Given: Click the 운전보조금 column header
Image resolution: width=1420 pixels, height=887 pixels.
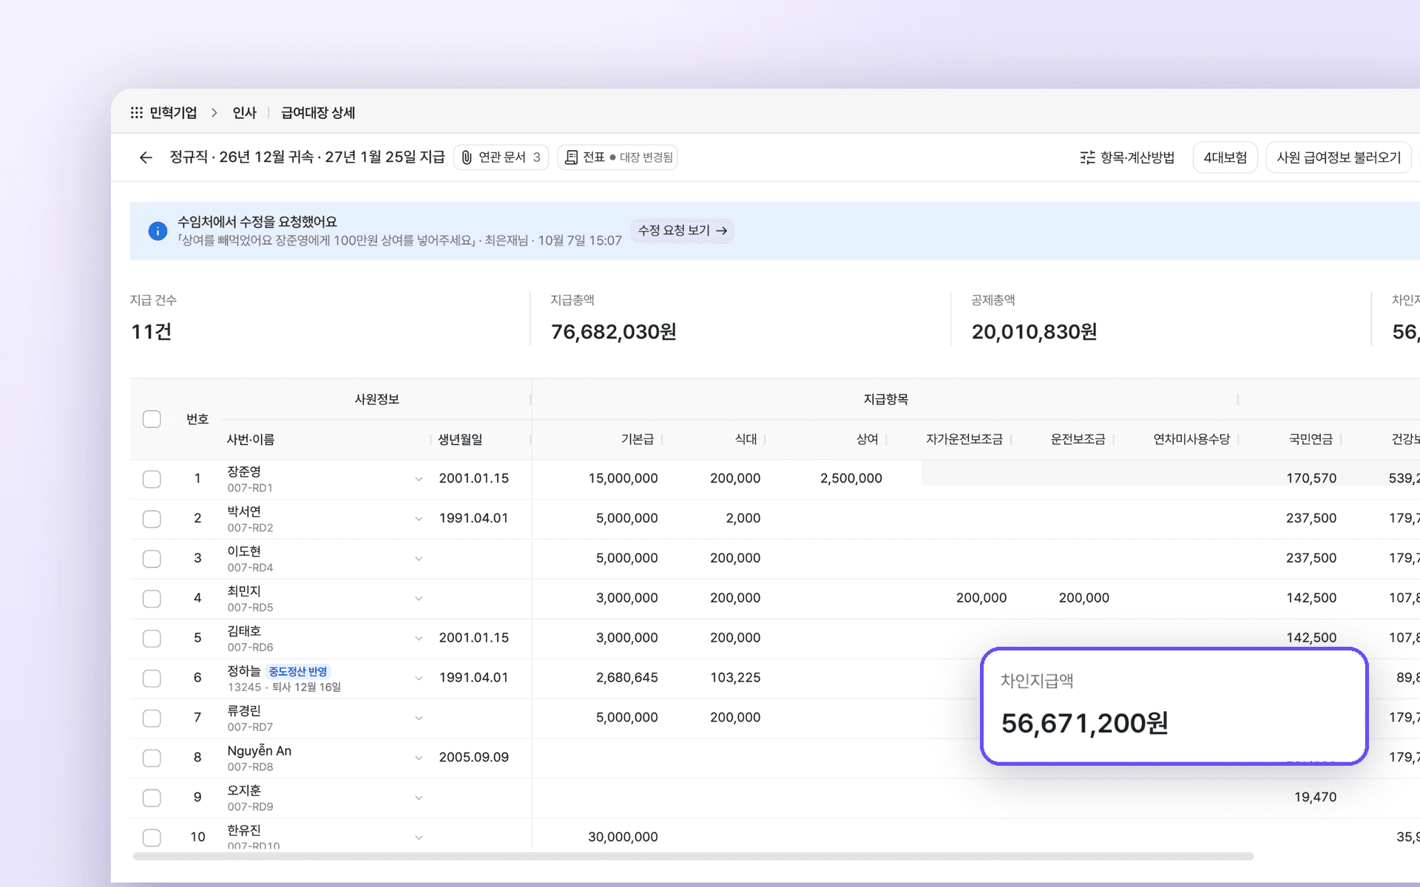Looking at the screenshot, I should click(x=1078, y=439).
